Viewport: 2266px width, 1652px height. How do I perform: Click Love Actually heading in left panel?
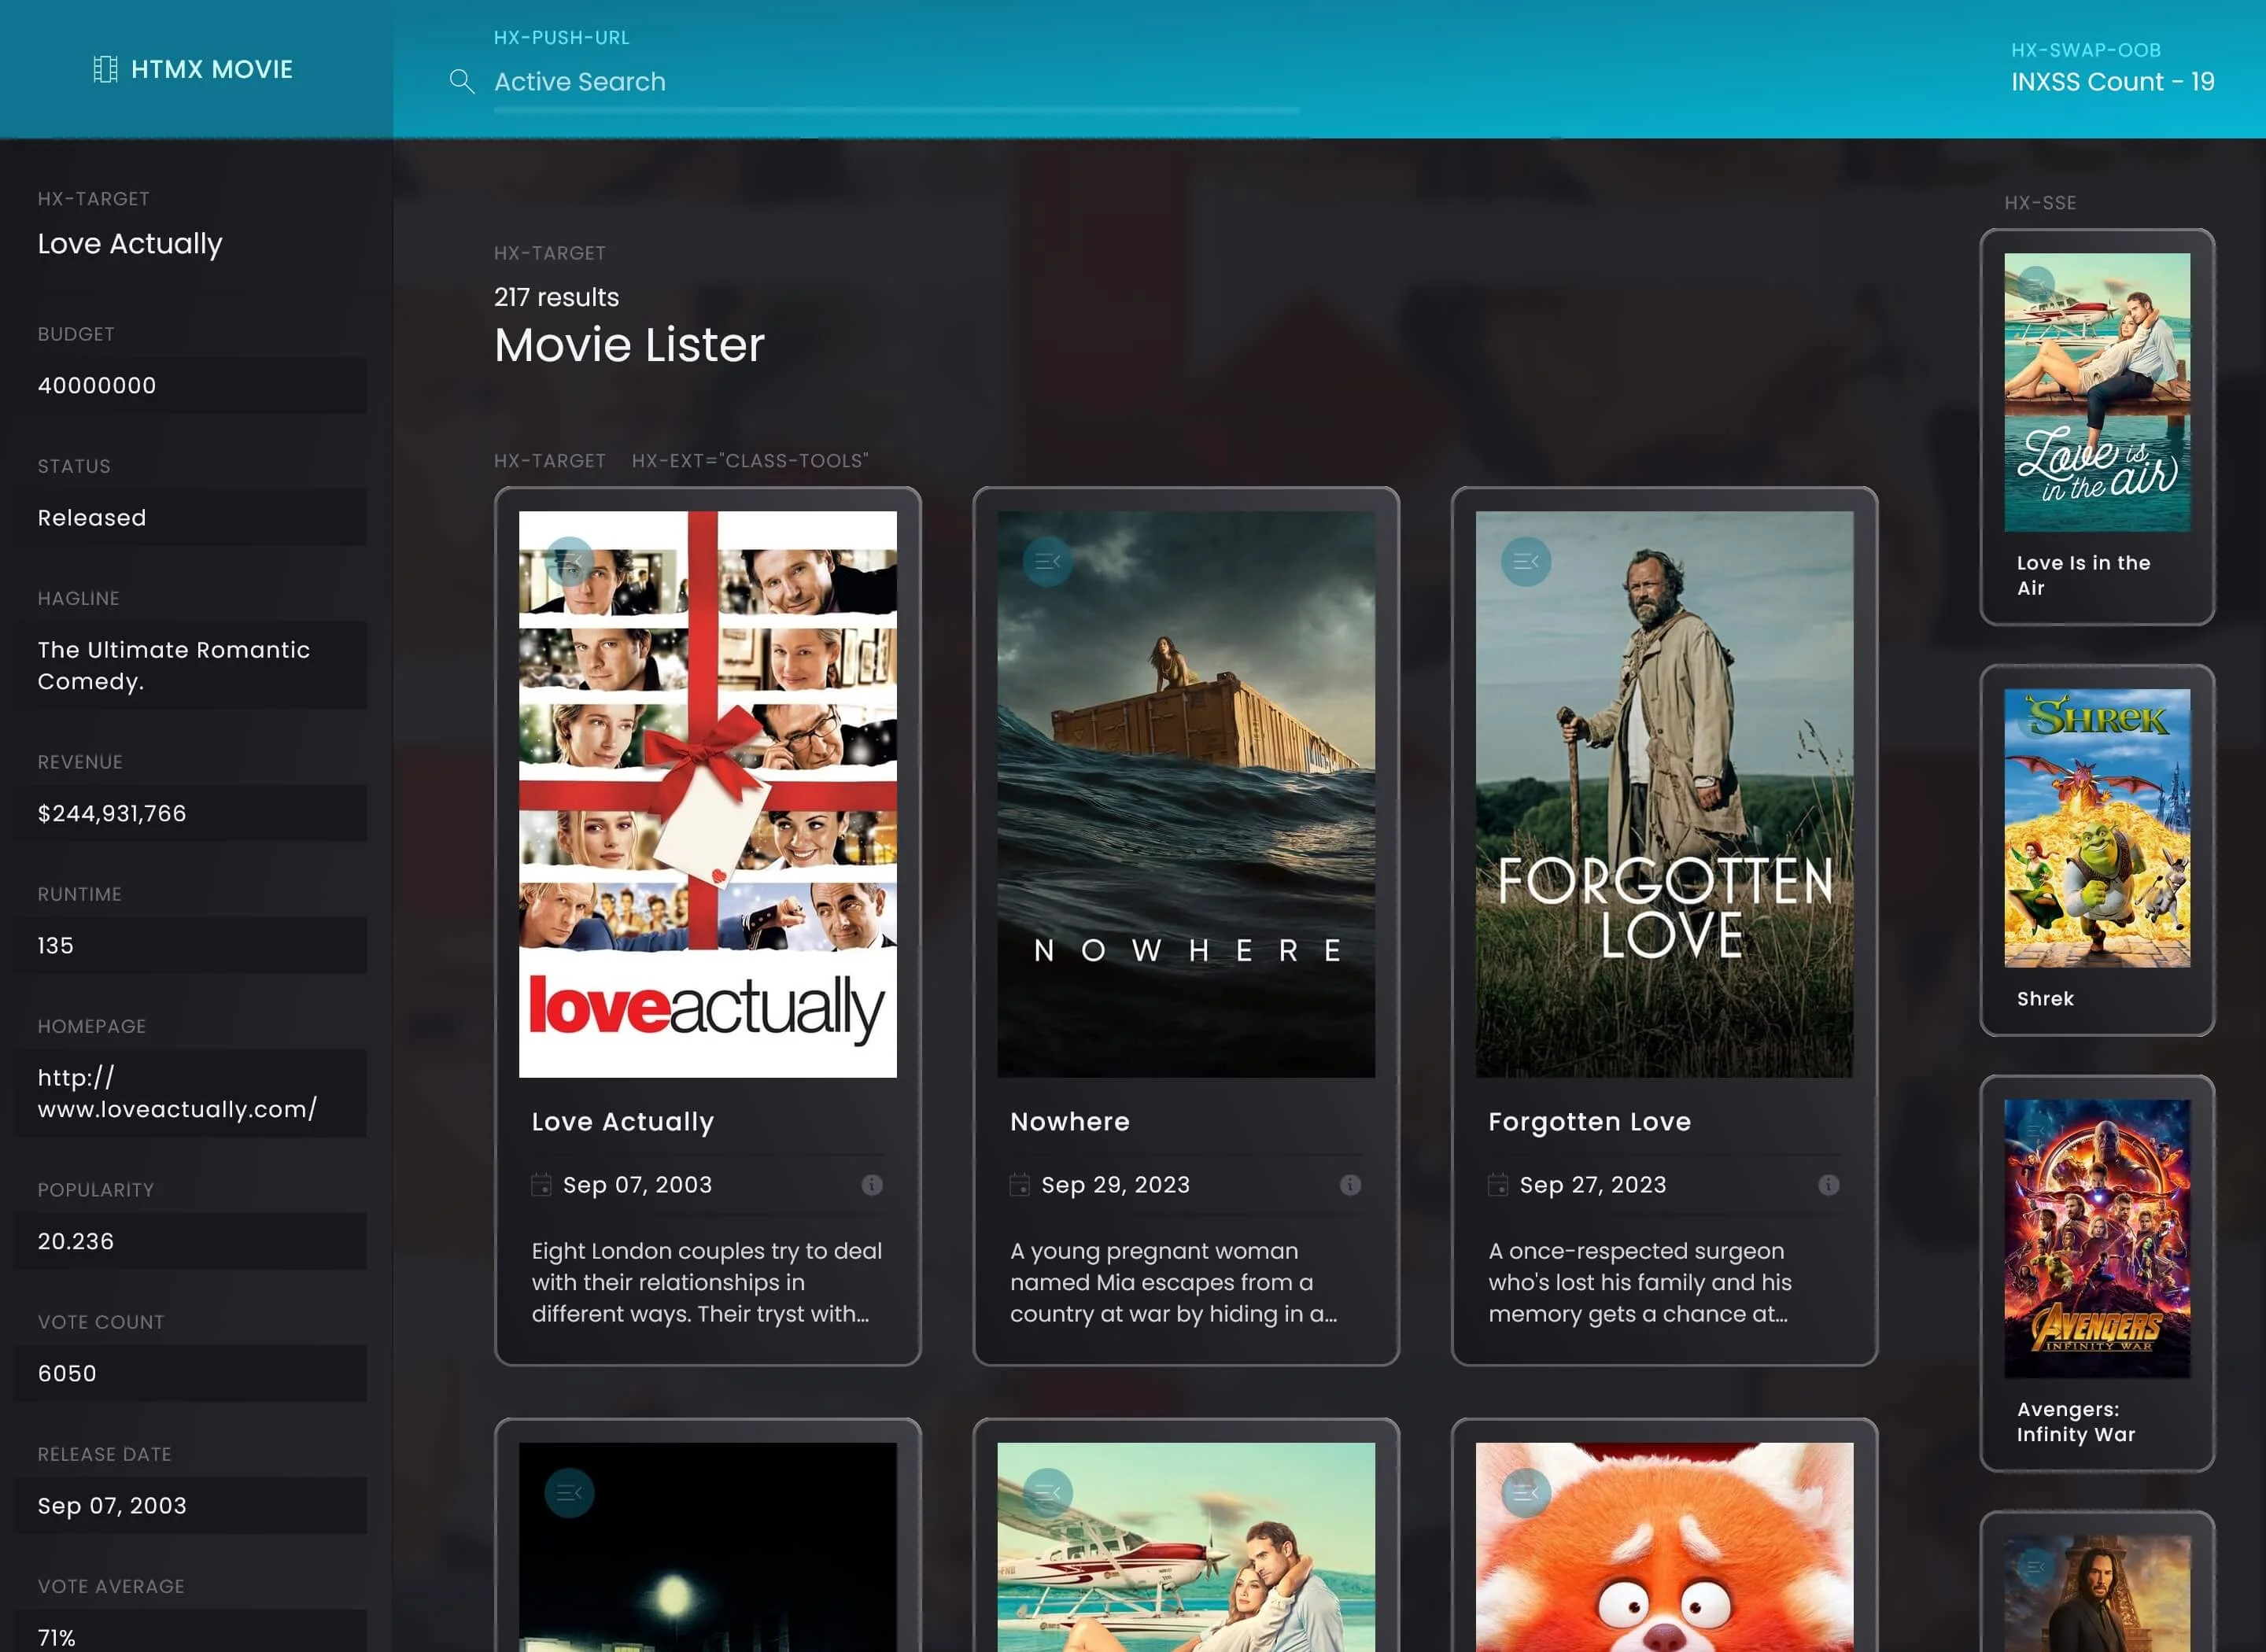pyautogui.click(x=130, y=244)
